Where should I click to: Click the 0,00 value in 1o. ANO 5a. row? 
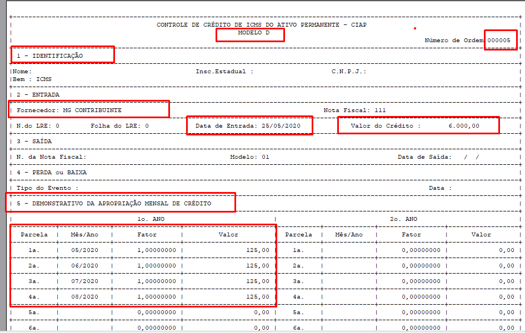[262, 312]
